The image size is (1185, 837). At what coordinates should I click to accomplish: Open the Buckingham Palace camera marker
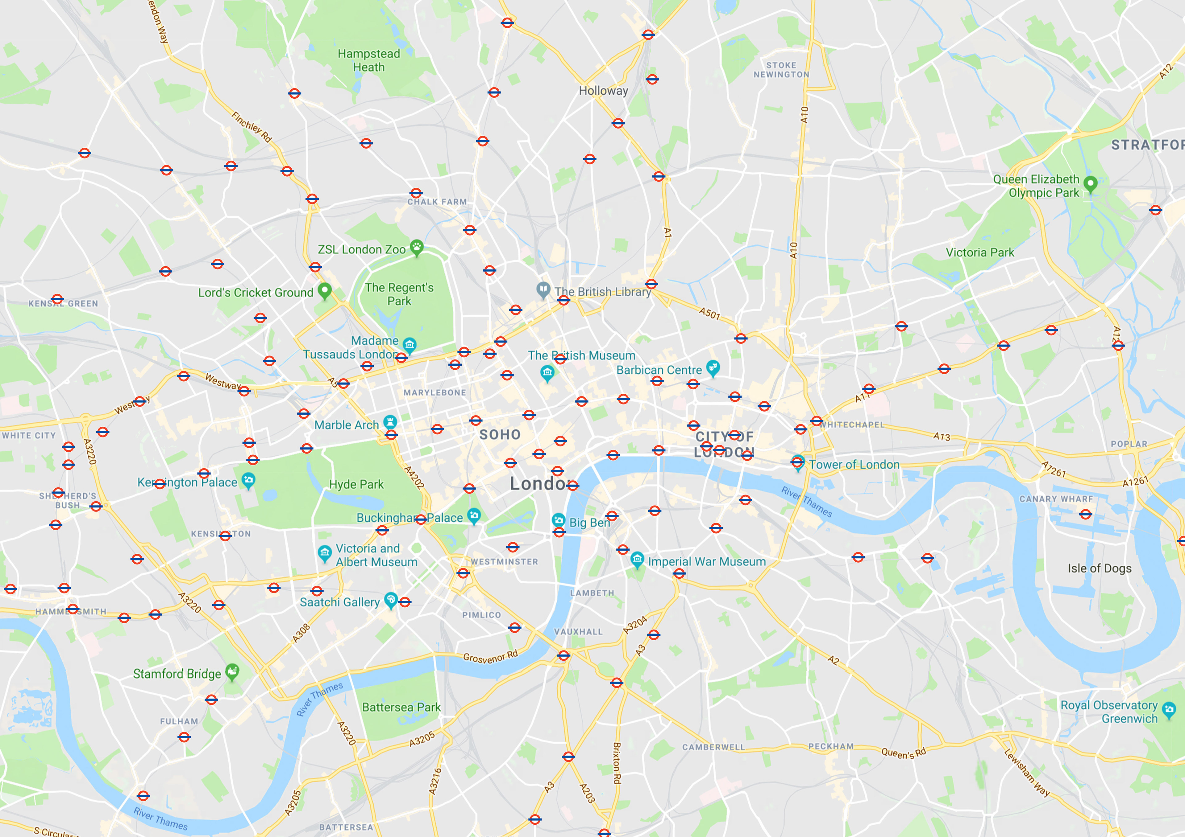tap(474, 516)
